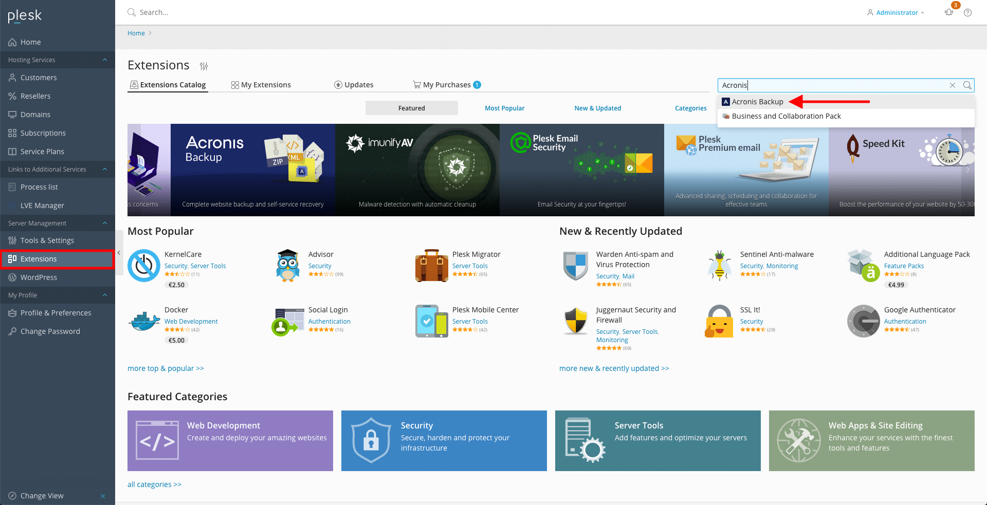Click the Sentinel Anti-malware bee icon
The height and width of the screenshot is (505, 987).
coord(720,266)
